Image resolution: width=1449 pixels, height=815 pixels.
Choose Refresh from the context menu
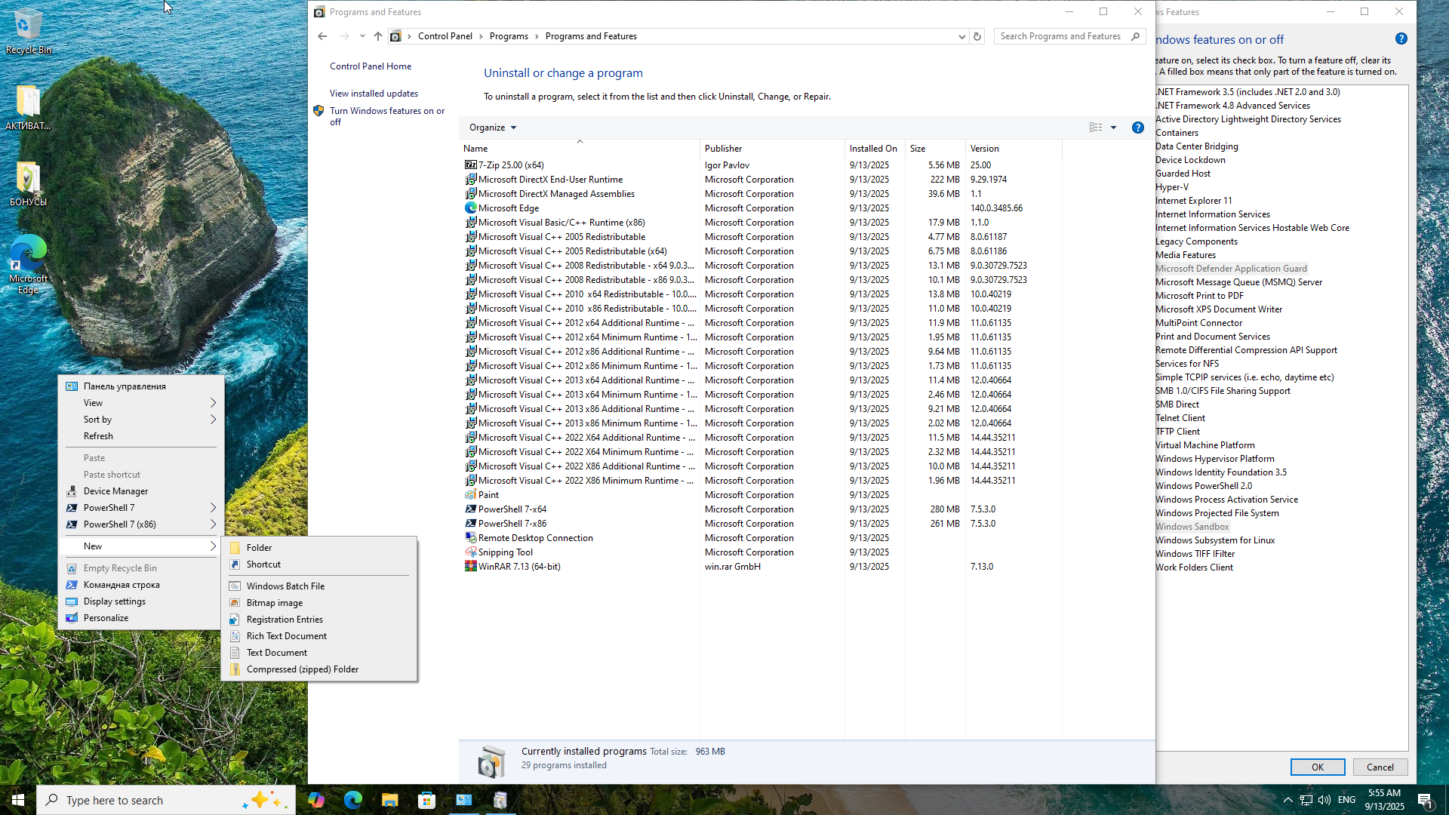[x=142, y=436]
